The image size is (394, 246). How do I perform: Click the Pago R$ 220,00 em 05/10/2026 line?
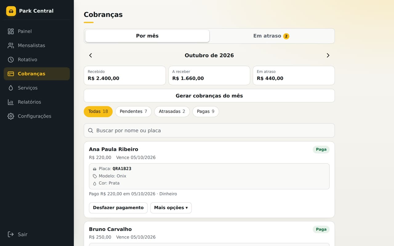133,194
